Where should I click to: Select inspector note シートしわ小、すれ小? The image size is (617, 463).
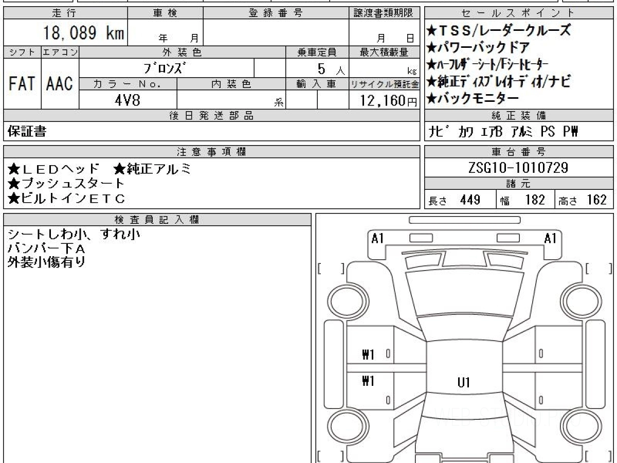[x=74, y=235]
